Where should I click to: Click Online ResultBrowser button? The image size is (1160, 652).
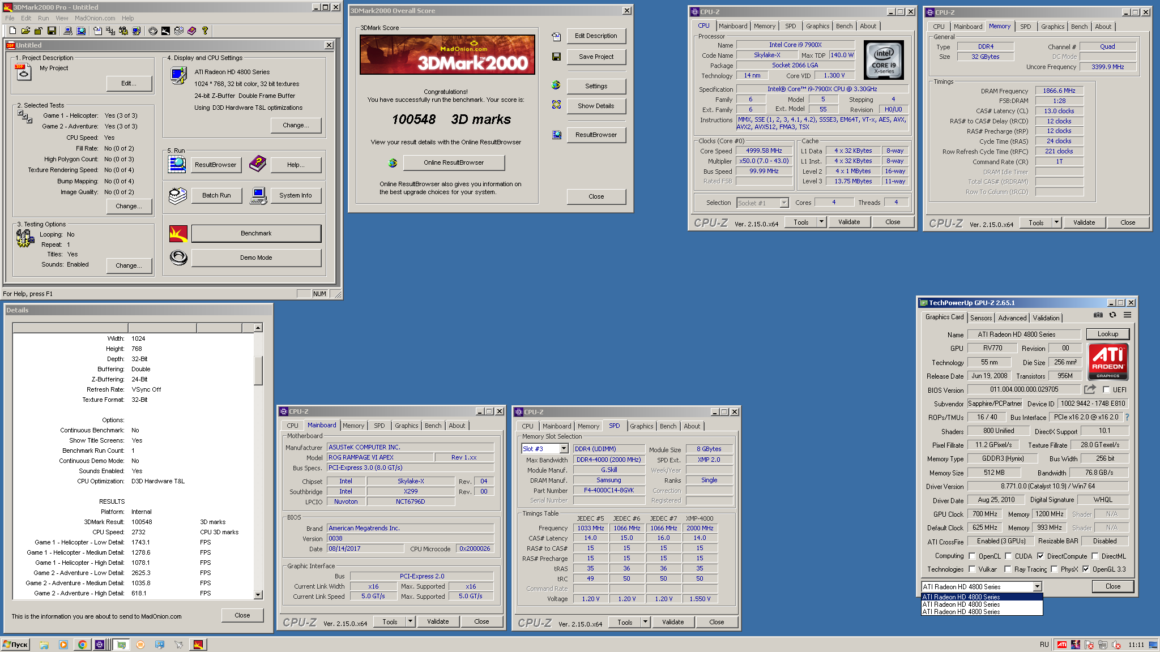[x=454, y=163]
